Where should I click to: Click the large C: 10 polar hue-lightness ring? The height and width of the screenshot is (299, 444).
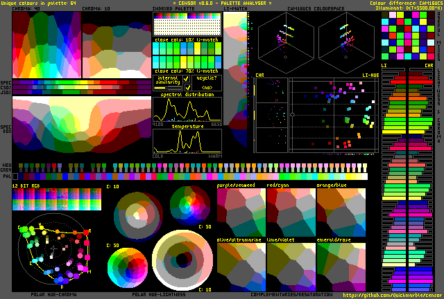182,260
